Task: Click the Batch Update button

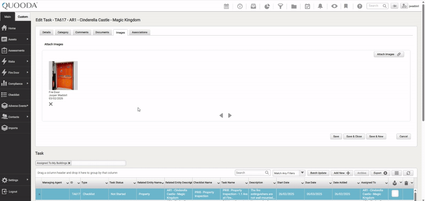Action: click(x=318, y=173)
